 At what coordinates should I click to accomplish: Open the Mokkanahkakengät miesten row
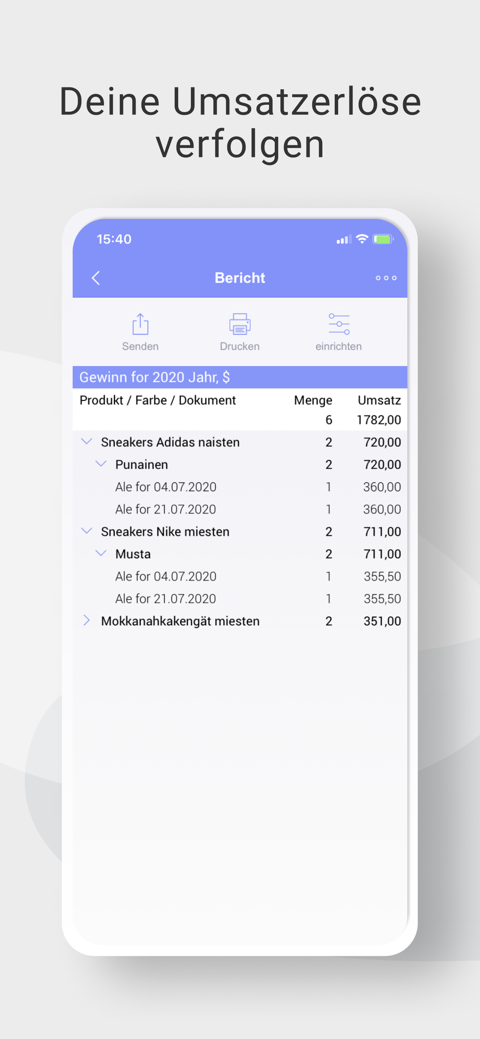pyautogui.click(x=240, y=621)
